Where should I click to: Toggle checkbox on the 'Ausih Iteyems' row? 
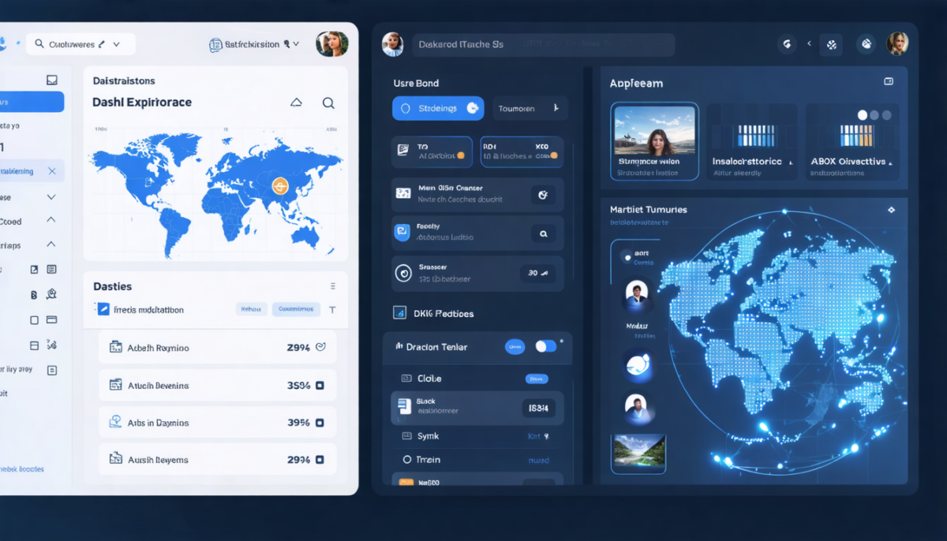click(x=320, y=459)
